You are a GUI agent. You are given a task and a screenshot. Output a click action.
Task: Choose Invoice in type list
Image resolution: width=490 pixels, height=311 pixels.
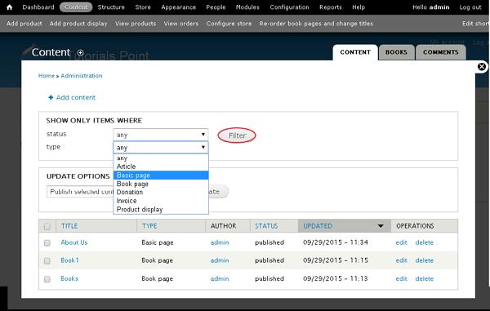click(161, 201)
